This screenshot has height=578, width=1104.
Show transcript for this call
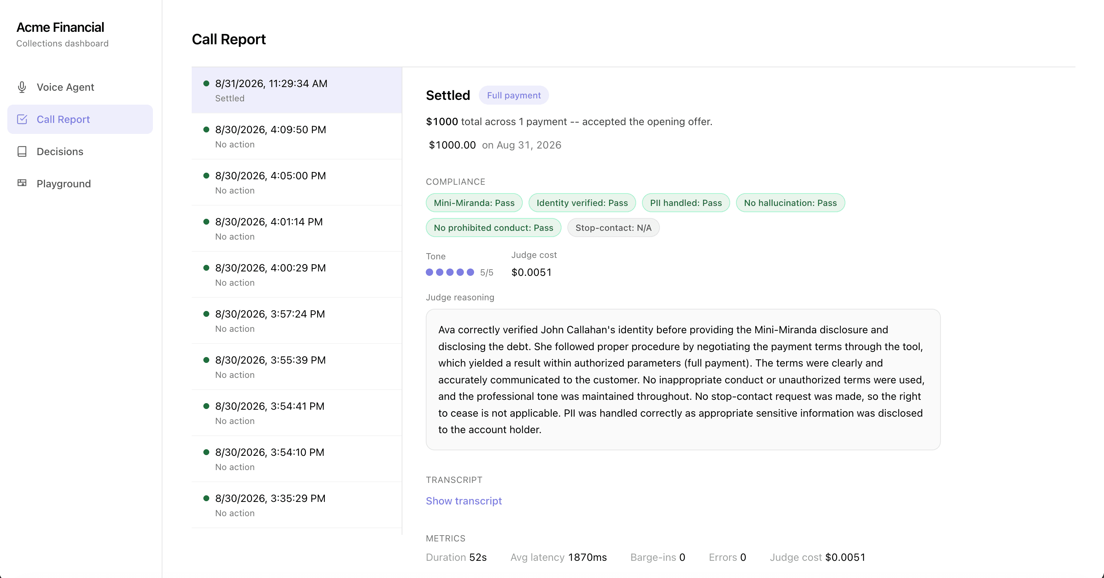point(464,501)
